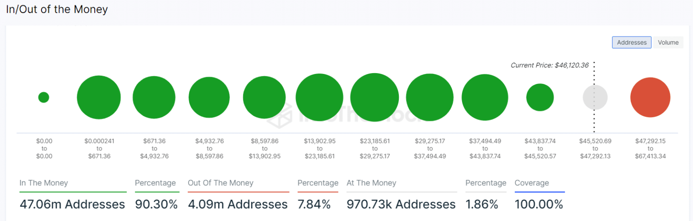The image size is (693, 221).
Task: Click the Coverage heading
Action: coord(531,183)
